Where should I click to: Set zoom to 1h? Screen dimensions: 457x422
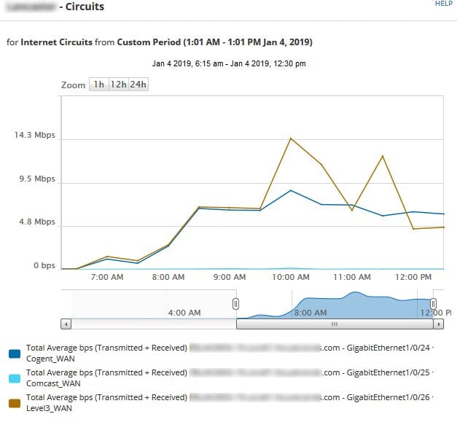[99, 85]
